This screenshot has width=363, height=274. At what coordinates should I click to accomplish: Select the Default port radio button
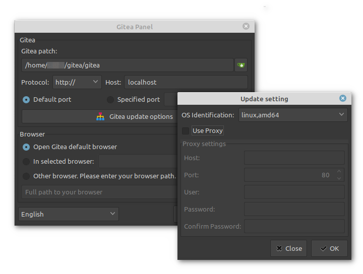point(26,100)
